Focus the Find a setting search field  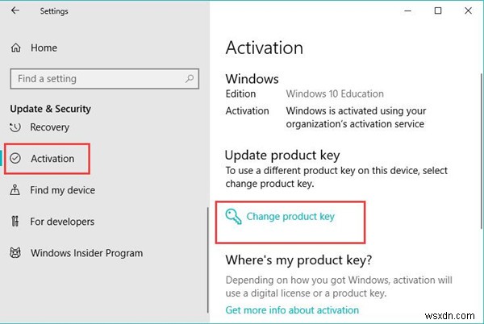pos(97,78)
